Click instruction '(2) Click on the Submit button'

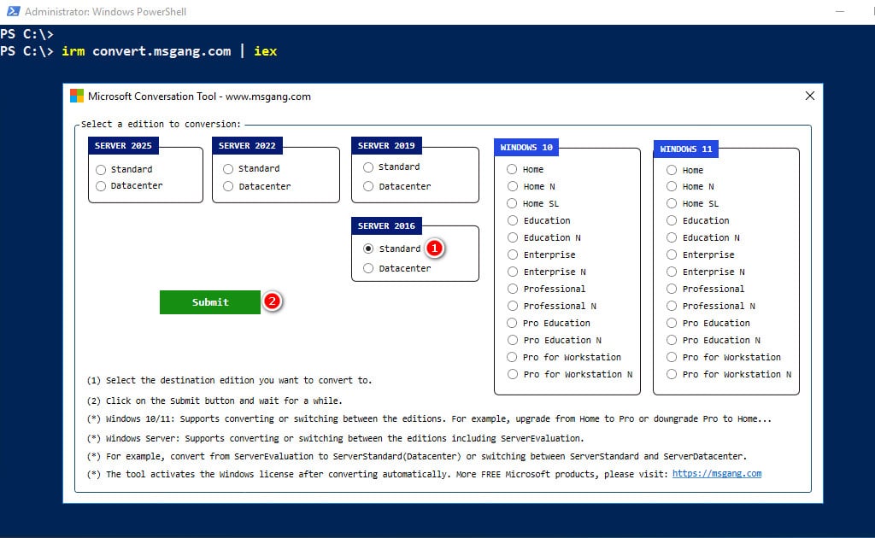(214, 401)
